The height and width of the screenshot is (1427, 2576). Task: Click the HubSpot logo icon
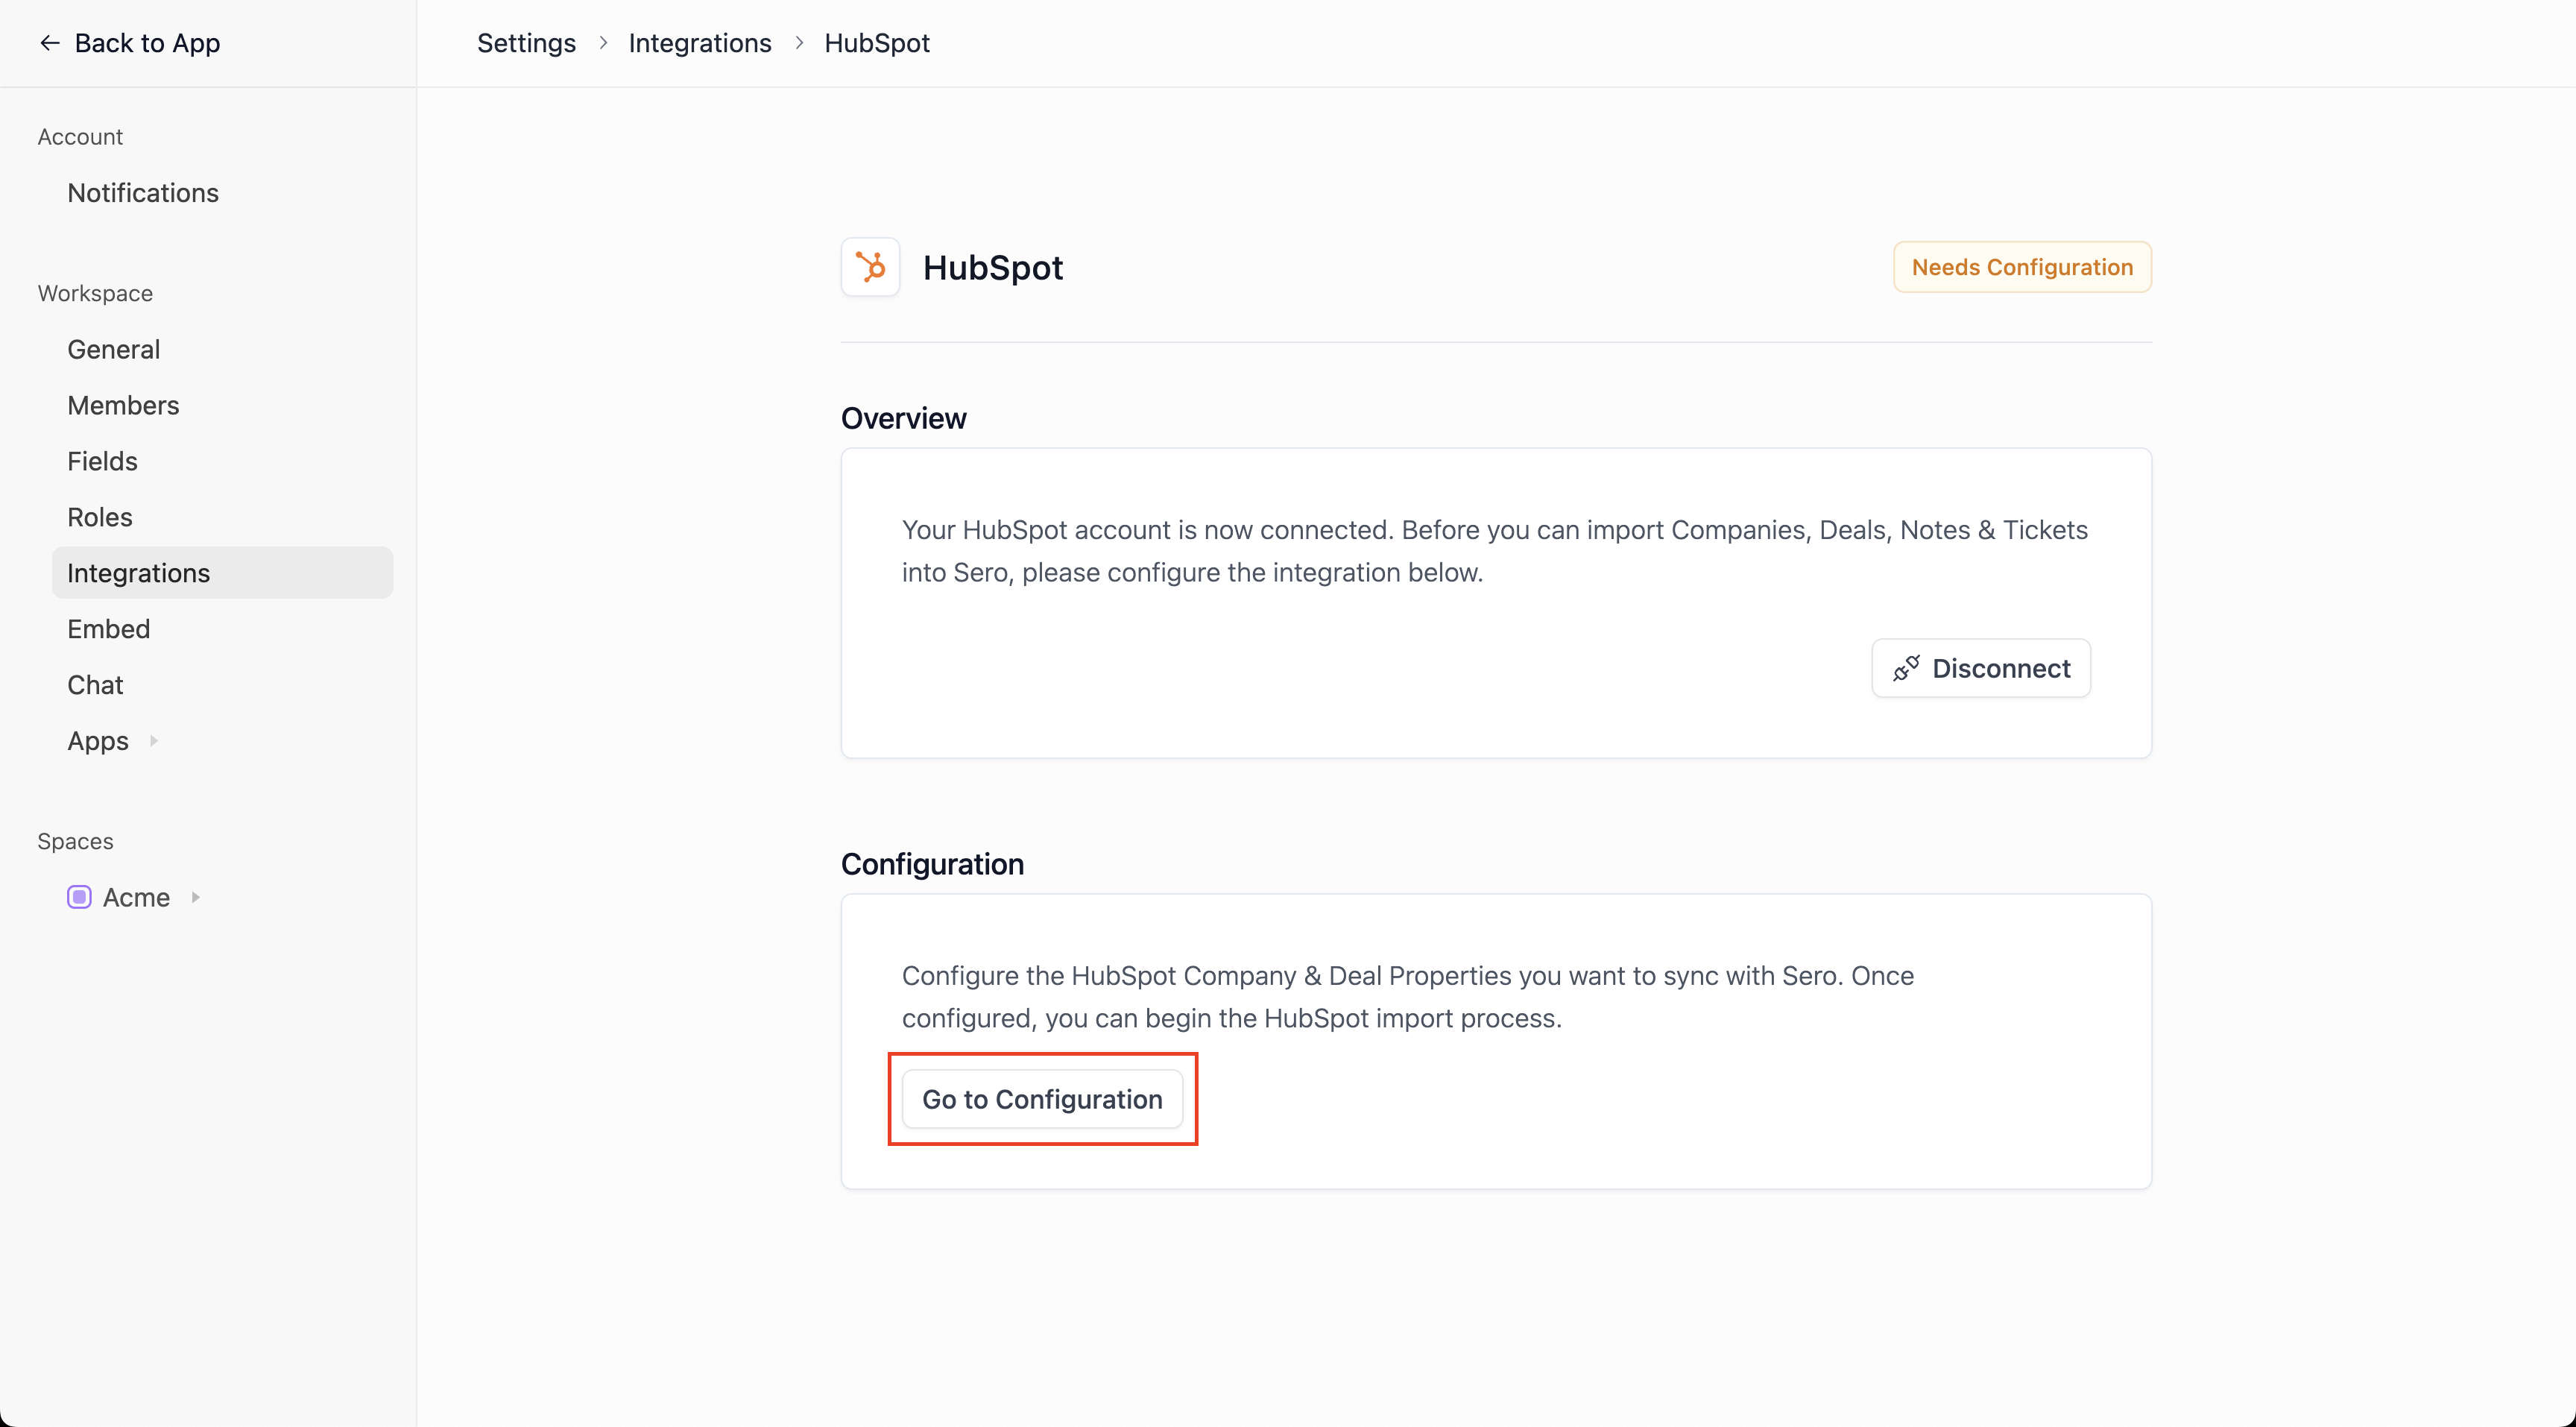click(x=870, y=267)
